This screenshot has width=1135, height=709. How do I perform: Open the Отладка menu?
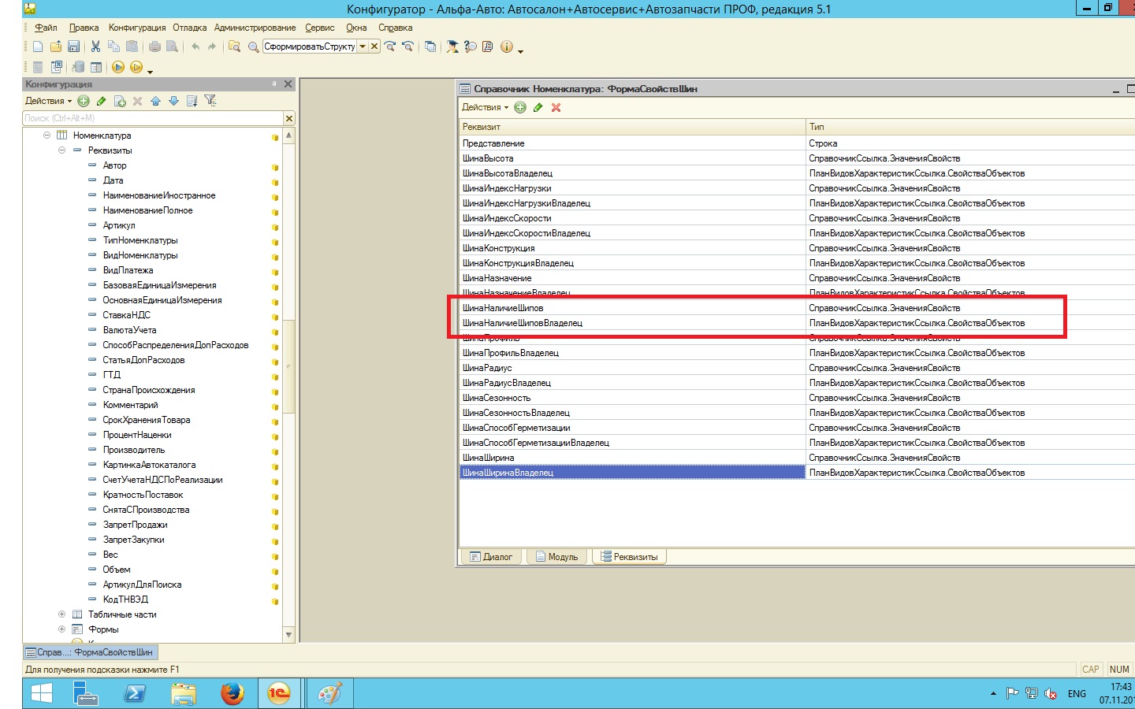click(190, 28)
